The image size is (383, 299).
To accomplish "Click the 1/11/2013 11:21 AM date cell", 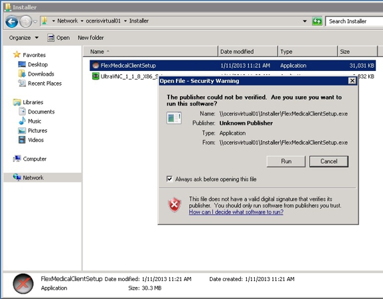I will click(x=245, y=66).
